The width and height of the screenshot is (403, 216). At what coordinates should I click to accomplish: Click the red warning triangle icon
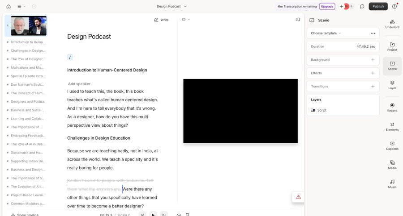pyautogui.click(x=298, y=197)
